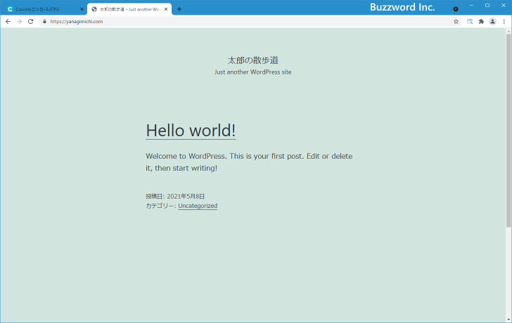Close the ConoHa control panel tab
512x323 pixels.
coord(82,9)
